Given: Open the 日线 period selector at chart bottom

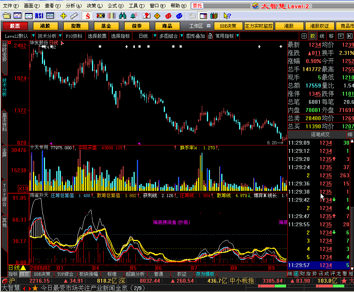Looking at the screenshot, I should (x=17, y=268).
